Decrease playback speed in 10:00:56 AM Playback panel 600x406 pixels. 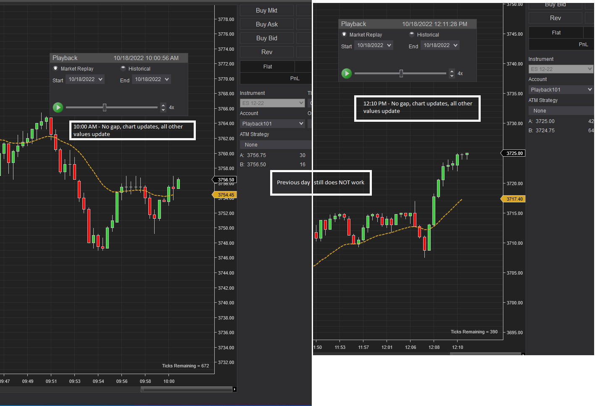click(163, 110)
